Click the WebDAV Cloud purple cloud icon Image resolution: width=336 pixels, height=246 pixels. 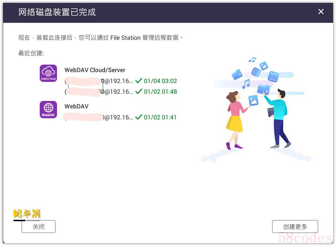tap(48, 73)
